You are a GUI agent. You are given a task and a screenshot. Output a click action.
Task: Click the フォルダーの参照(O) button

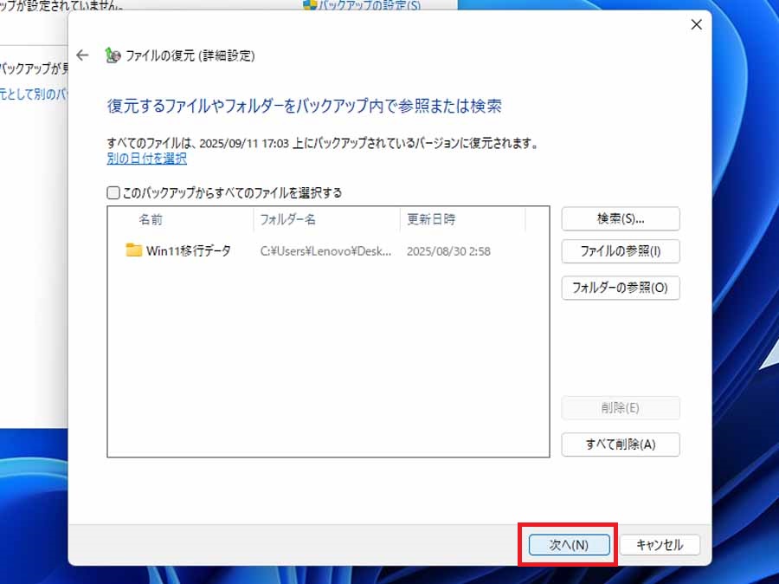coord(621,288)
